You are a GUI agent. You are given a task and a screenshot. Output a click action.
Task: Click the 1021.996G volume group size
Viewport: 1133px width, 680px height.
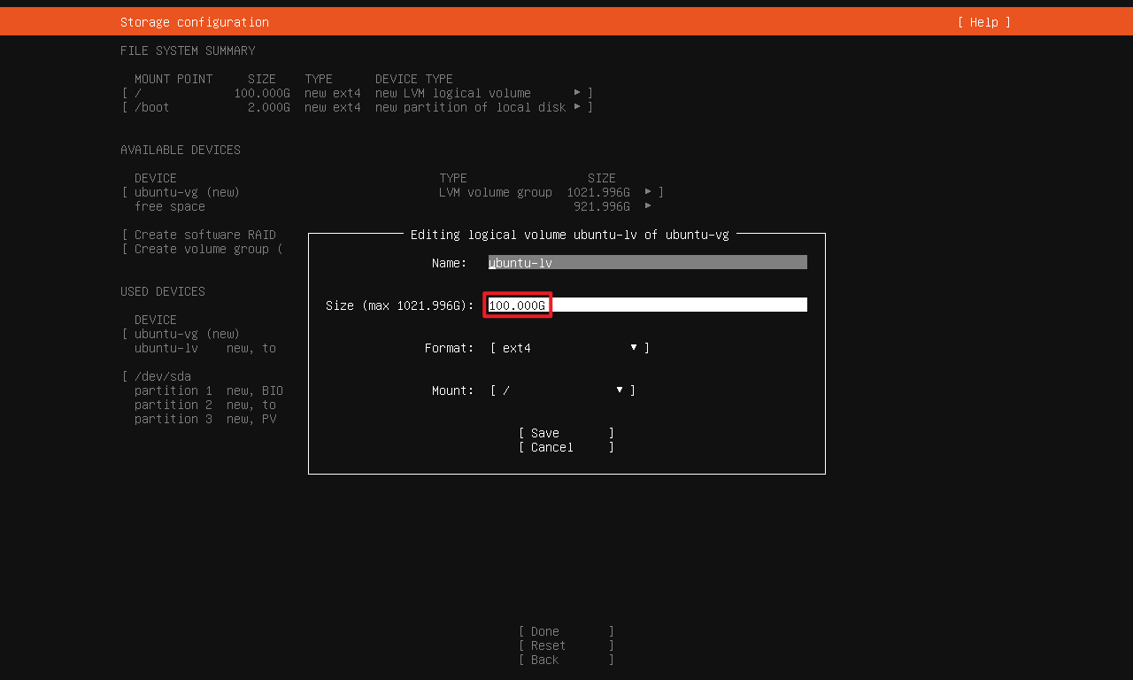(598, 192)
